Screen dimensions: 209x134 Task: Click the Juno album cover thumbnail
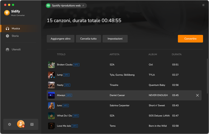pyautogui.click(x=51, y=105)
